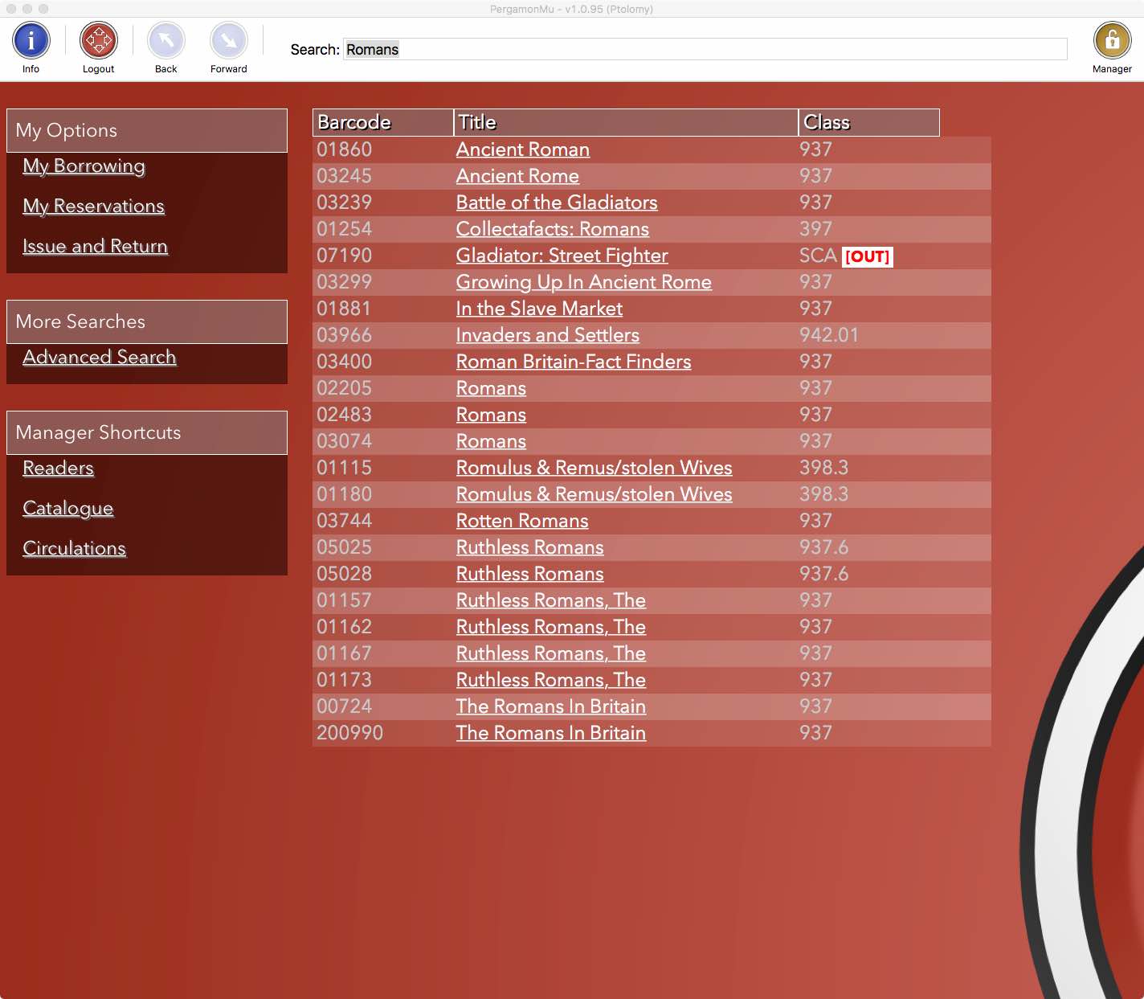Screen dimensions: 1144x999
Task: Open Romans with barcode 03074
Action: click(x=492, y=441)
